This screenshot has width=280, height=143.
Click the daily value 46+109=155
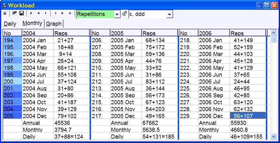(248, 136)
